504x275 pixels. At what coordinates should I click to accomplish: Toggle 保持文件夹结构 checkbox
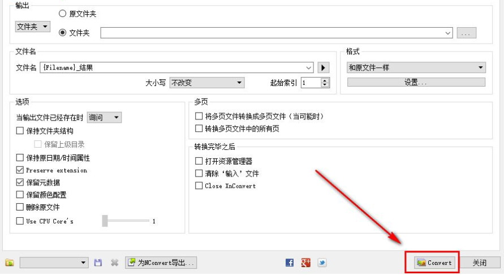click(x=20, y=131)
